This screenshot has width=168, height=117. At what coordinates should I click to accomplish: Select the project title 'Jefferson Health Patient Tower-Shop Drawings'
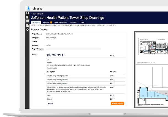coord(67,18)
